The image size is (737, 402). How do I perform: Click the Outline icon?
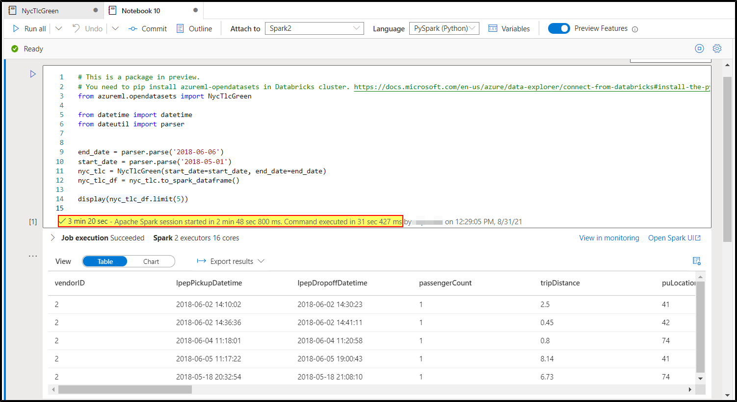pyautogui.click(x=180, y=29)
